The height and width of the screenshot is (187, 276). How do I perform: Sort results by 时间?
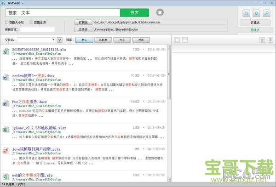click(x=141, y=40)
